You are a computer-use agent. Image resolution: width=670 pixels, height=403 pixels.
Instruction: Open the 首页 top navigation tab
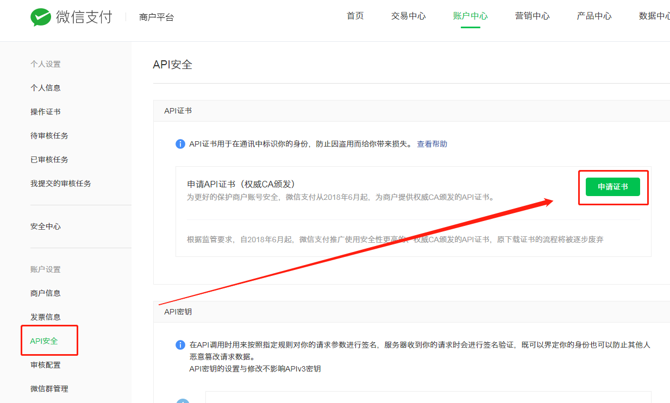tap(355, 16)
